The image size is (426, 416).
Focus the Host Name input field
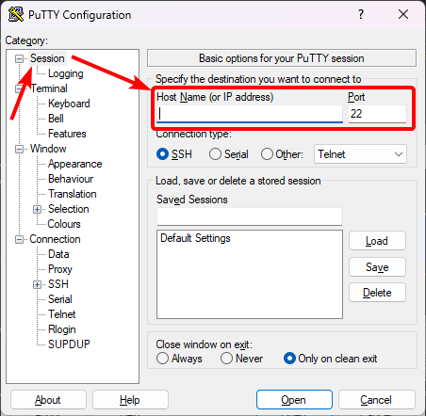(250, 114)
